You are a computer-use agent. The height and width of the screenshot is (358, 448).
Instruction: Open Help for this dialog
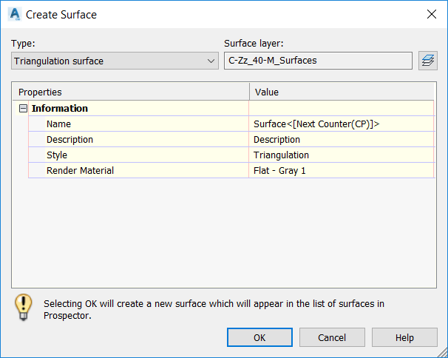pyautogui.click(x=404, y=337)
